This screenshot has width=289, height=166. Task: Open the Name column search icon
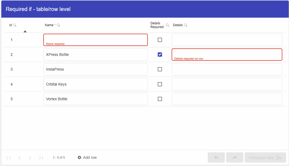59,25
